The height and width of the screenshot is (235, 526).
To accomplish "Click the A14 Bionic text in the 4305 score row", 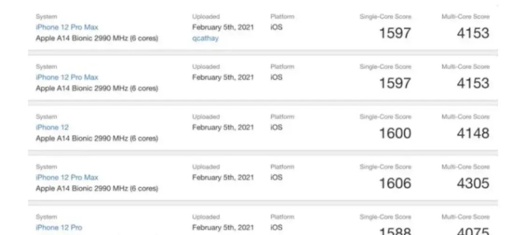I will pyautogui.click(x=97, y=188).
